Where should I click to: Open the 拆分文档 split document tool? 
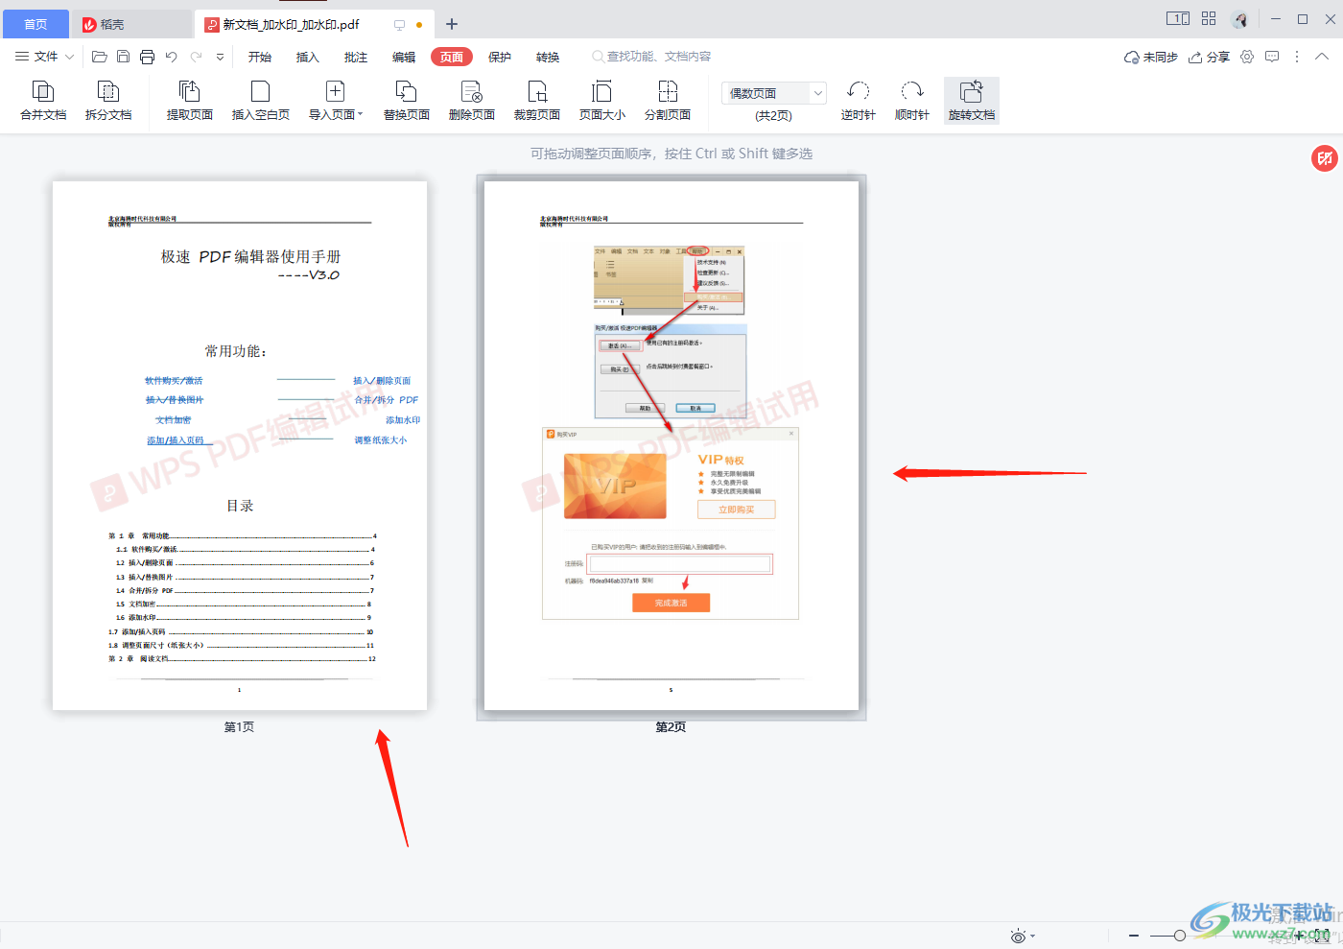108,101
